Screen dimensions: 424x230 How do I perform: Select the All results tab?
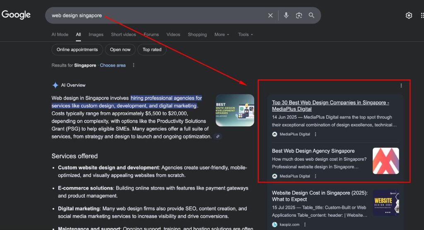78,35
